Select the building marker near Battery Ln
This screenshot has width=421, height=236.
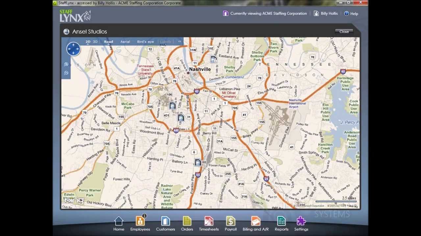pos(198,162)
